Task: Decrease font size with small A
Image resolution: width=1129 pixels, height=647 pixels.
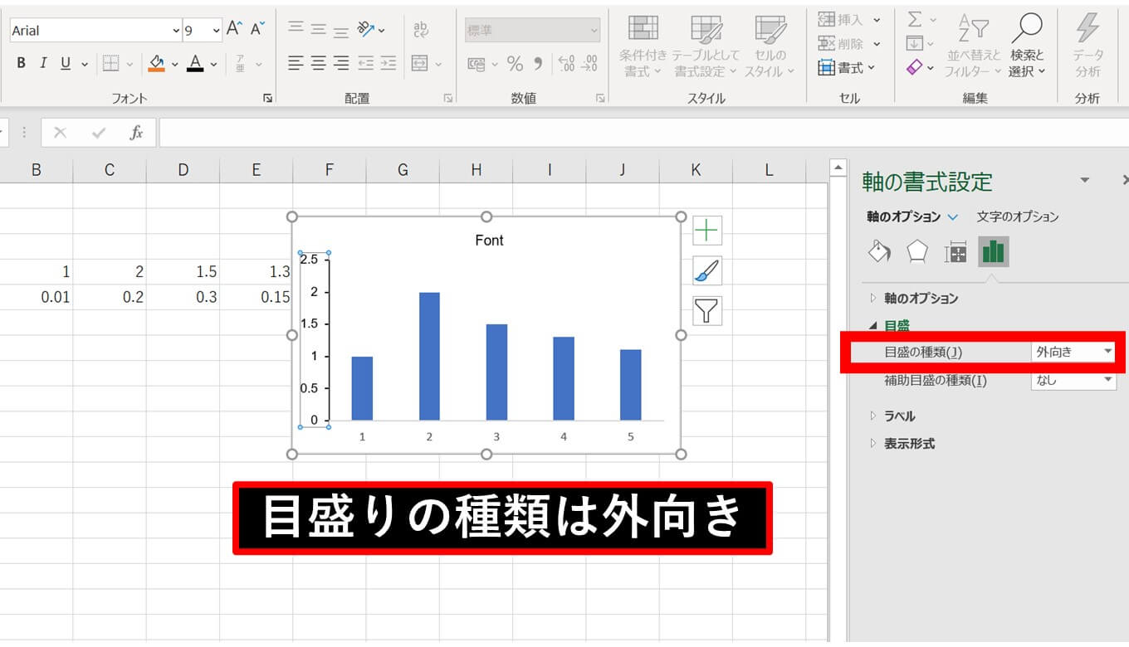Action: click(257, 29)
